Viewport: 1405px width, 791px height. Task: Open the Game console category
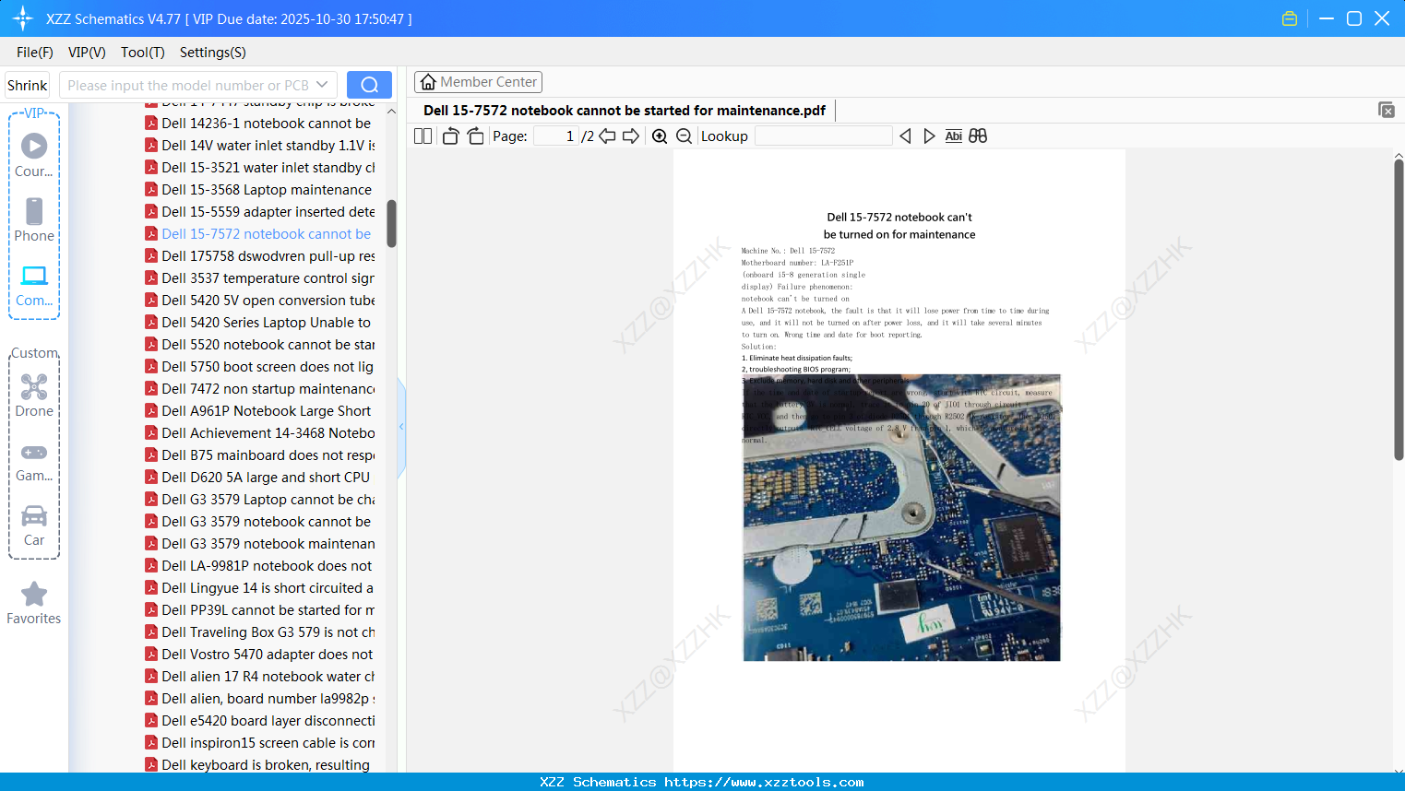coord(34,461)
